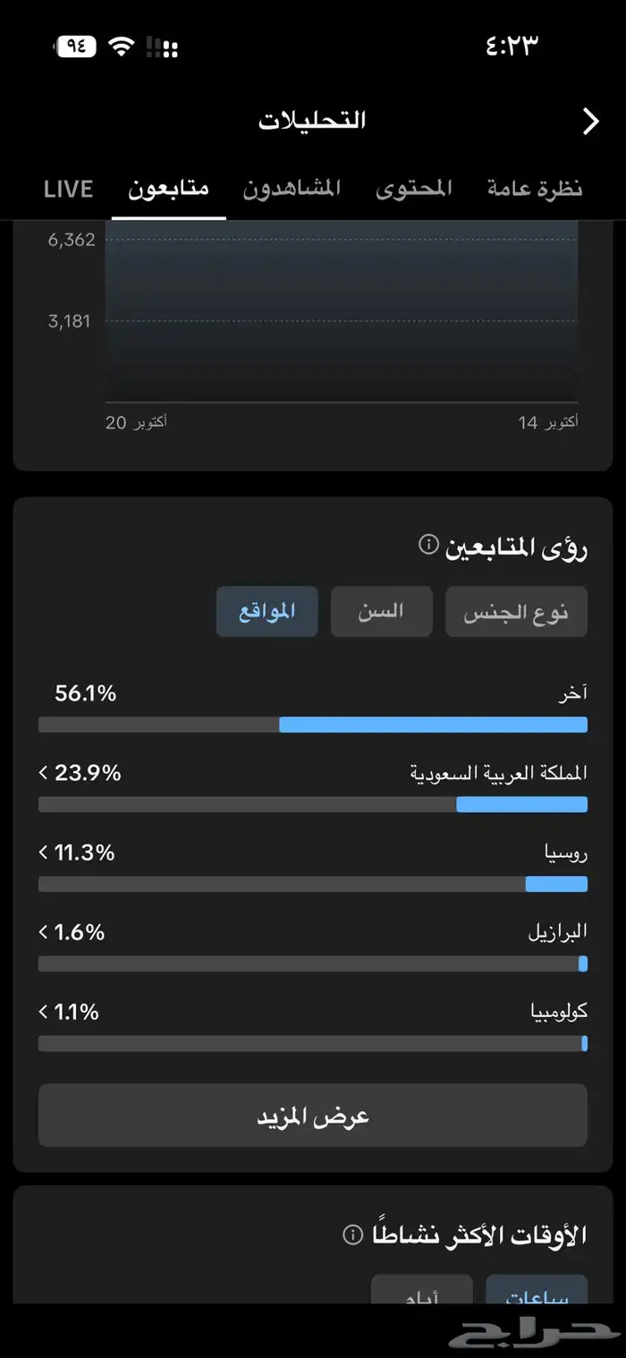This screenshot has width=626, height=1358.
Task: Switch to the LIVE tab
Action: tap(68, 189)
